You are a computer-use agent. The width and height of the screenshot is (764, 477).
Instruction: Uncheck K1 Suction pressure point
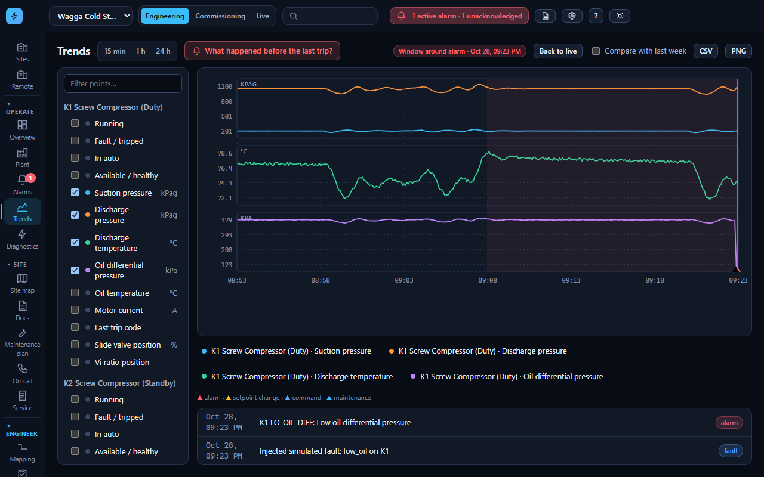point(75,193)
